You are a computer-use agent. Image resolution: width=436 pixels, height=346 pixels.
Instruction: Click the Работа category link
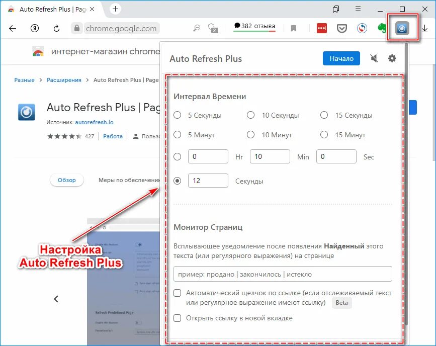(113, 136)
